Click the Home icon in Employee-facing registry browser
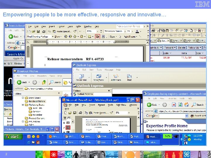 point(186,104)
